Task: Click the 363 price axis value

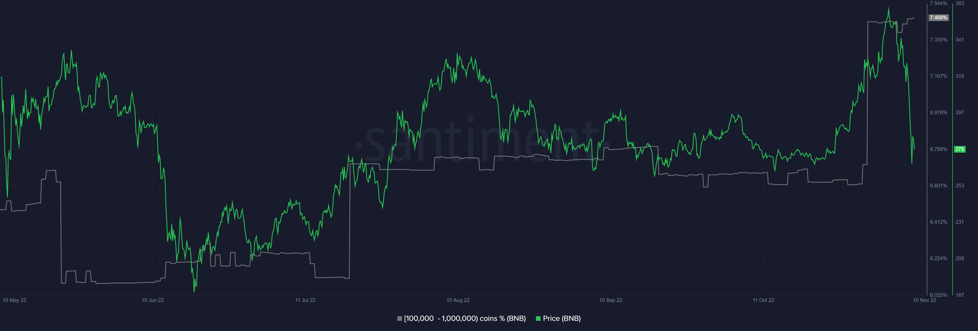Action: click(960, 3)
